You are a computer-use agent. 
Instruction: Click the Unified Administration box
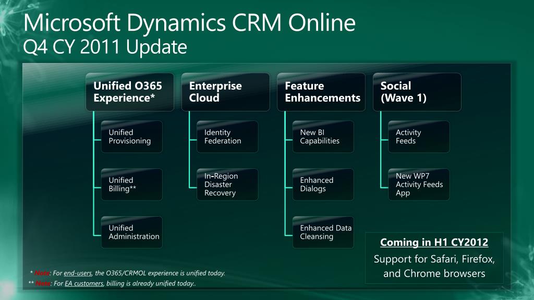132,232
